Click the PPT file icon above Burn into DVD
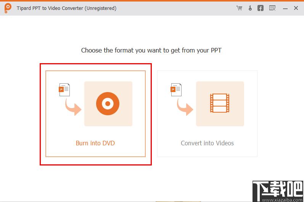304x202 pixels. coord(64,90)
